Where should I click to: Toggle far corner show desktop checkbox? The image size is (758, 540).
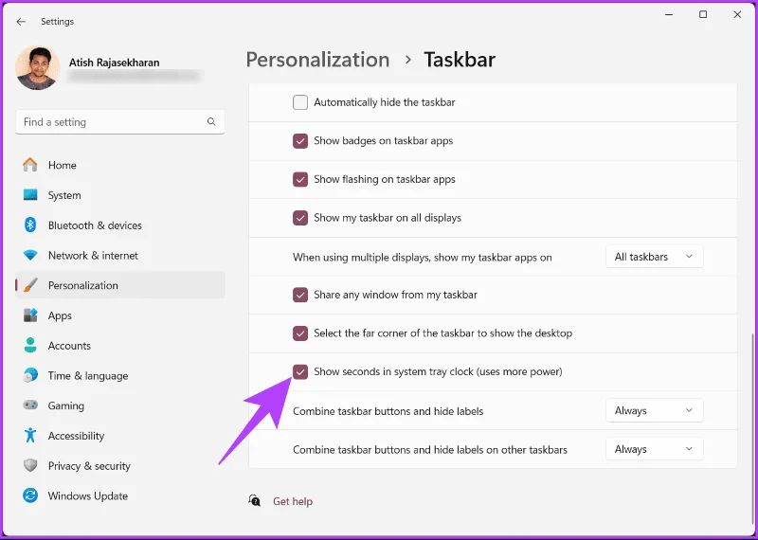point(300,333)
